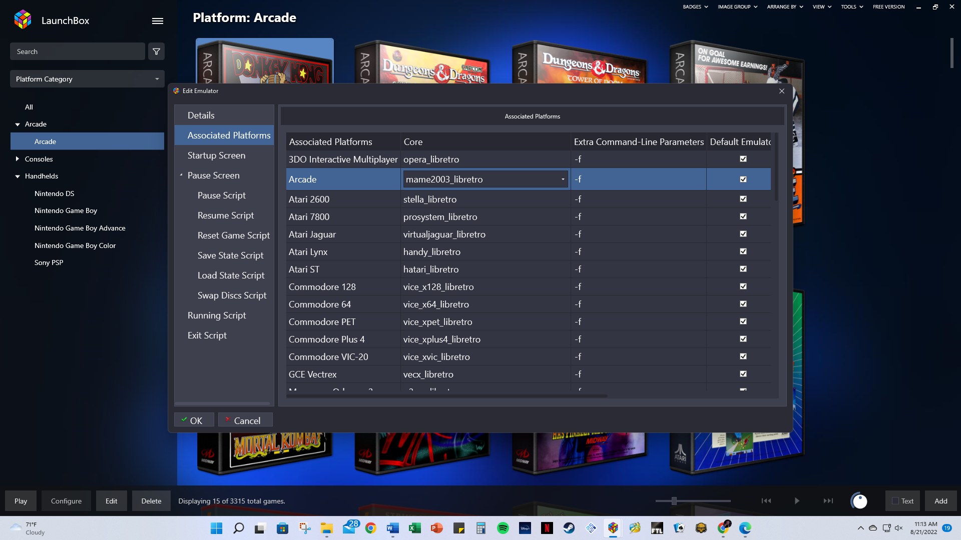Collapse the Pause Screen section
961x540 pixels.
pyautogui.click(x=181, y=175)
